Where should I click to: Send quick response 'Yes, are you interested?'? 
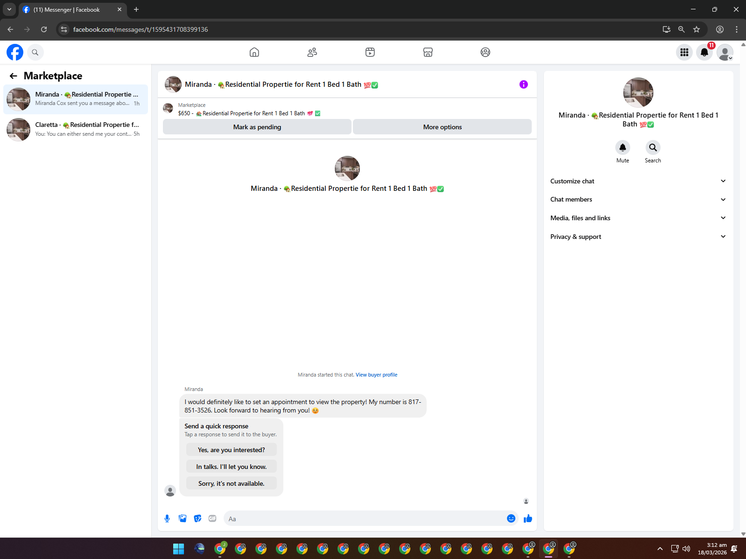232,450
